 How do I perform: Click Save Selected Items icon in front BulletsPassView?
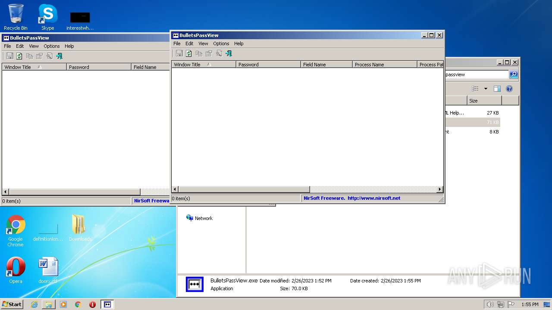[179, 53]
